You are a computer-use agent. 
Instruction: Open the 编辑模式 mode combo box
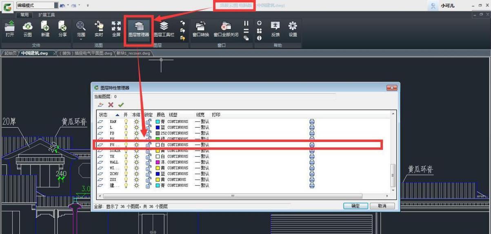pyautogui.click(x=37, y=5)
